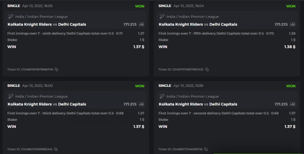
Task: Copy ticket ID of the fifth delivery bet
Action: point(207,70)
